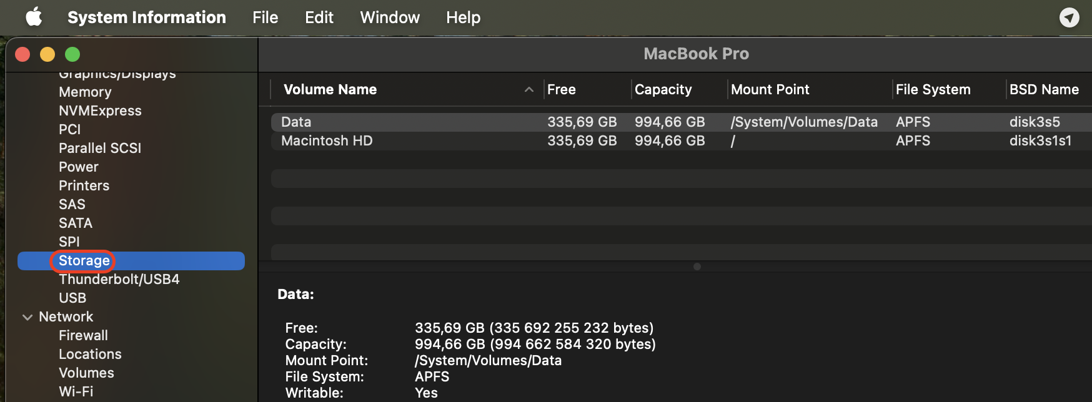
Task: Select SAS in the sidebar
Action: (x=72, y=204)
